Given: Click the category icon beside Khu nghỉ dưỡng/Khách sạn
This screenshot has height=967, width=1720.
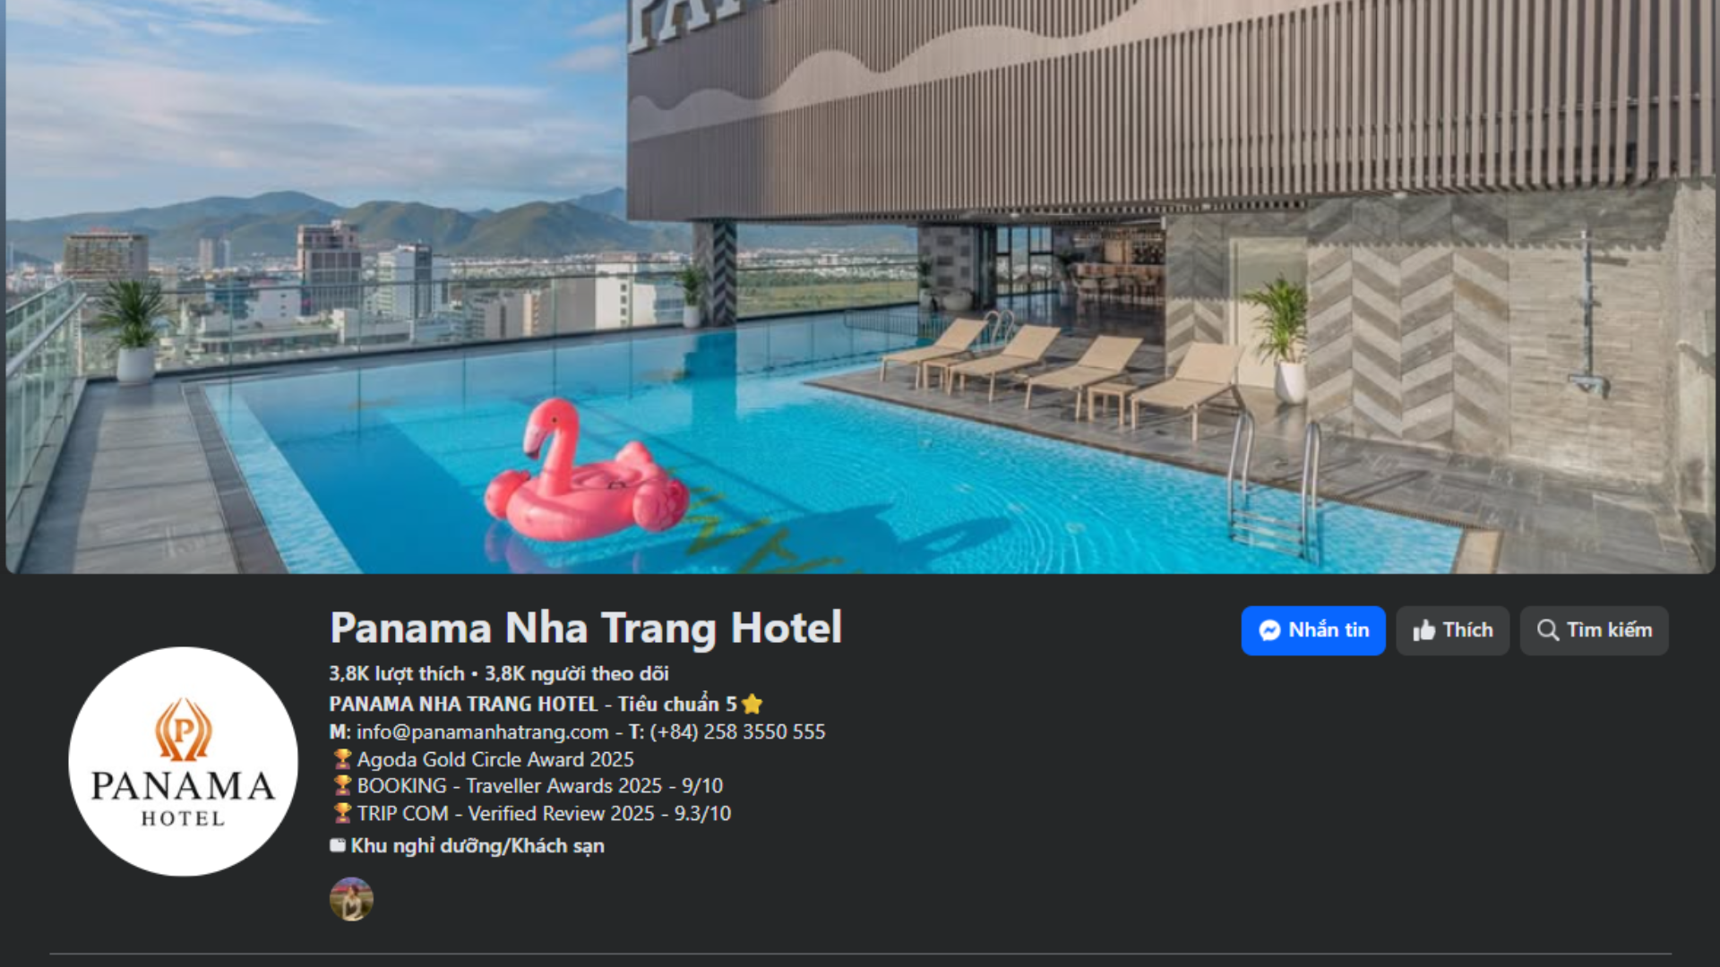Looking at the screenshot, I should tap(338, 845).
